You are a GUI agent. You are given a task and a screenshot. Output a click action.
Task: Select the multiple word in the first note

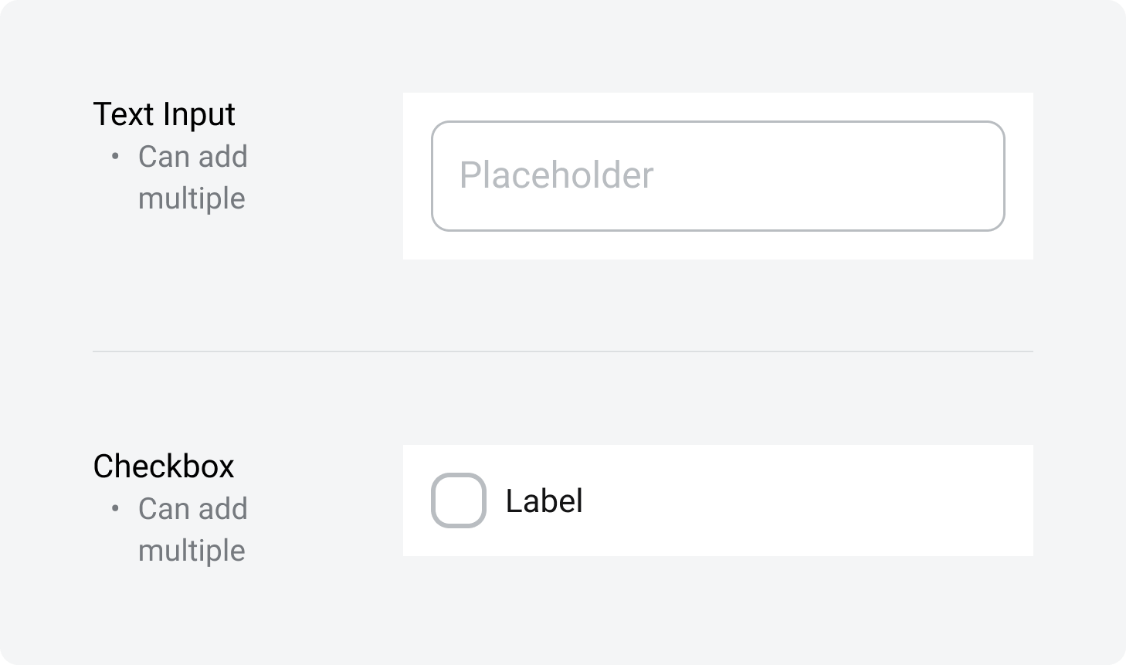click(192, 198)
